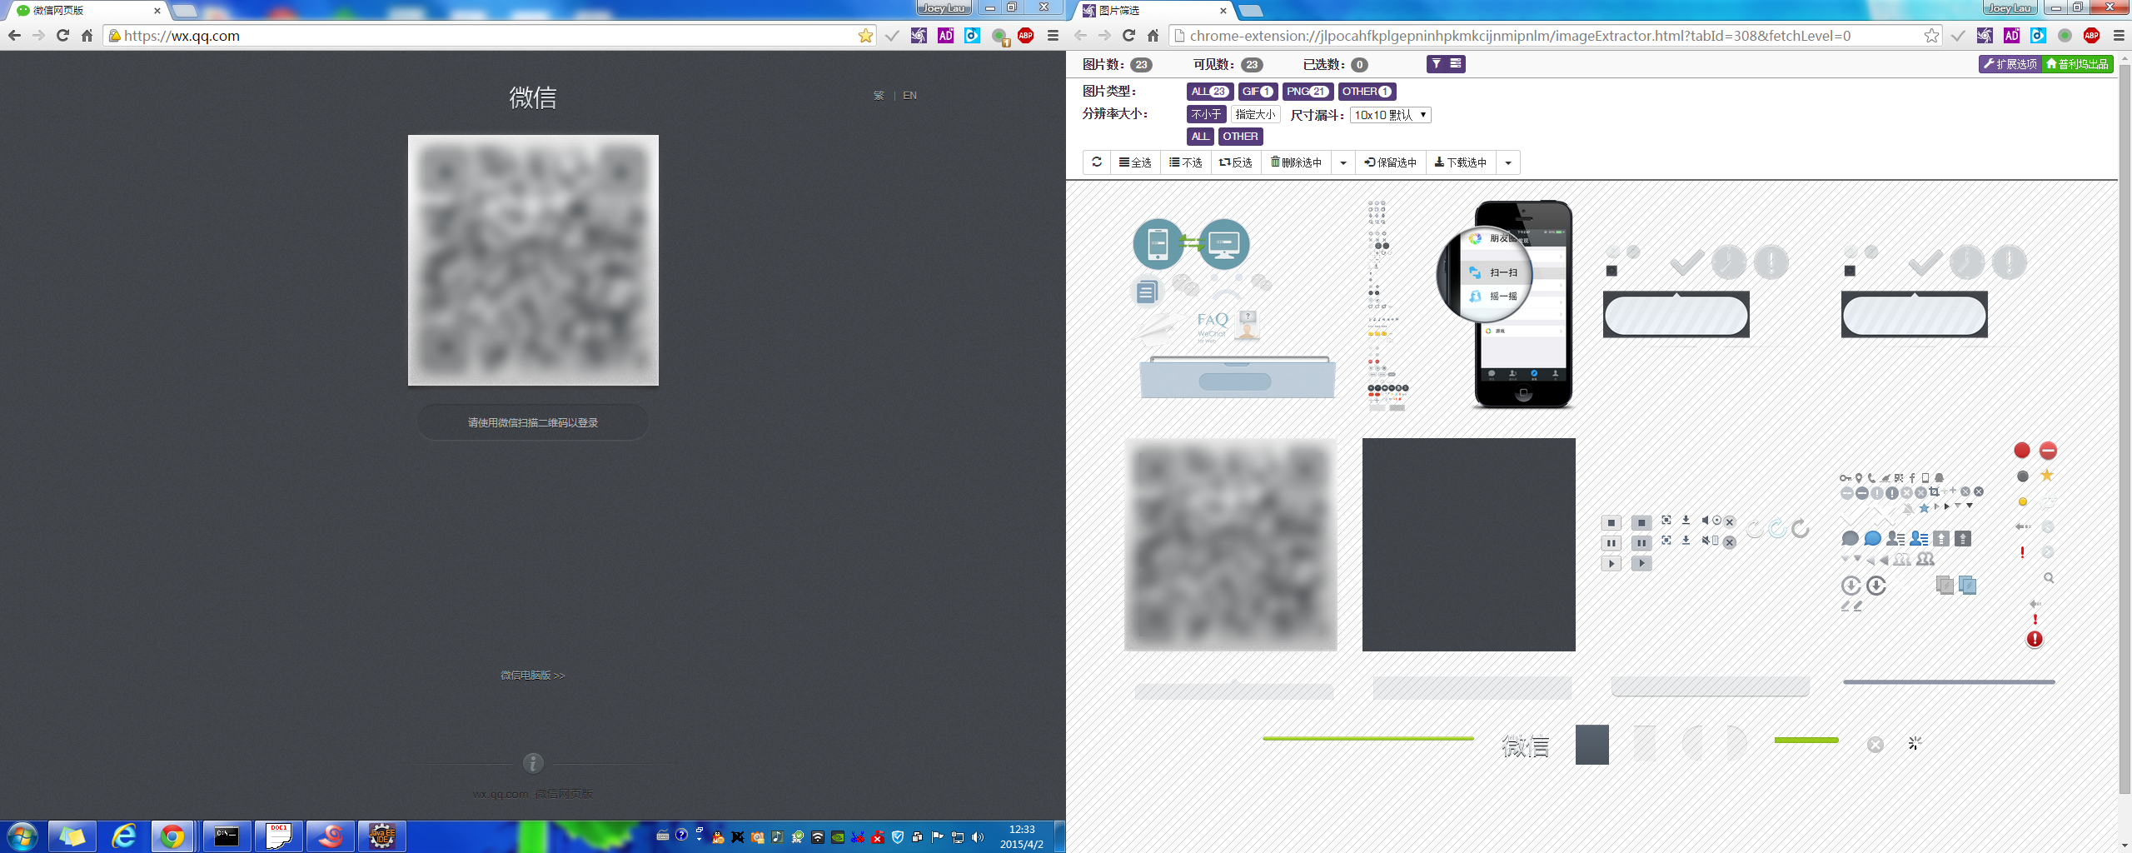
Task: Switch to the 图片筛选 browser tab
Action: click(x=1153, y=10)
